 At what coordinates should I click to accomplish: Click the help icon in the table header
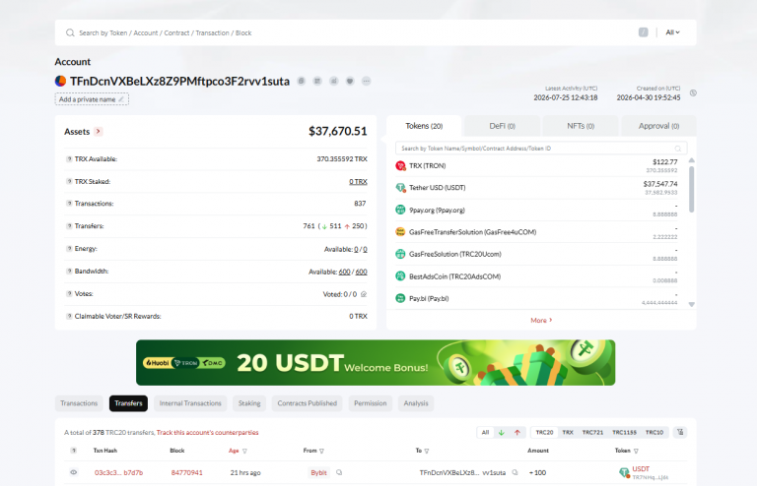tap(73, 451)
